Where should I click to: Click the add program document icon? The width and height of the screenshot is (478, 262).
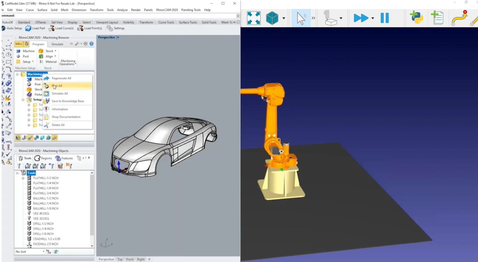pyautogui.click(x=437, y=18)
